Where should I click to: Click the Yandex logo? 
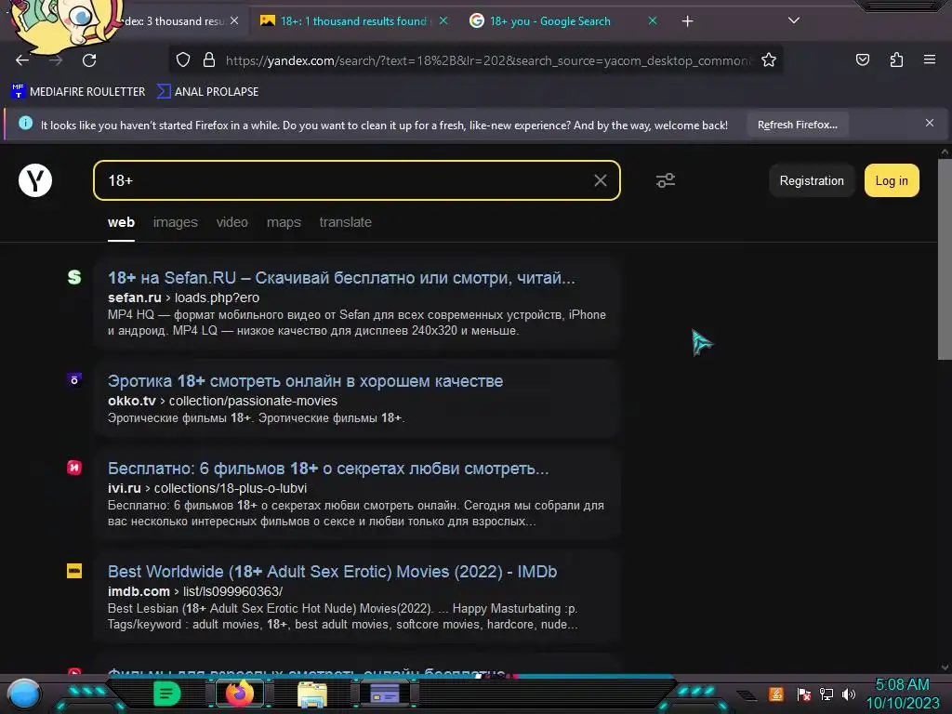pos(35,180)
